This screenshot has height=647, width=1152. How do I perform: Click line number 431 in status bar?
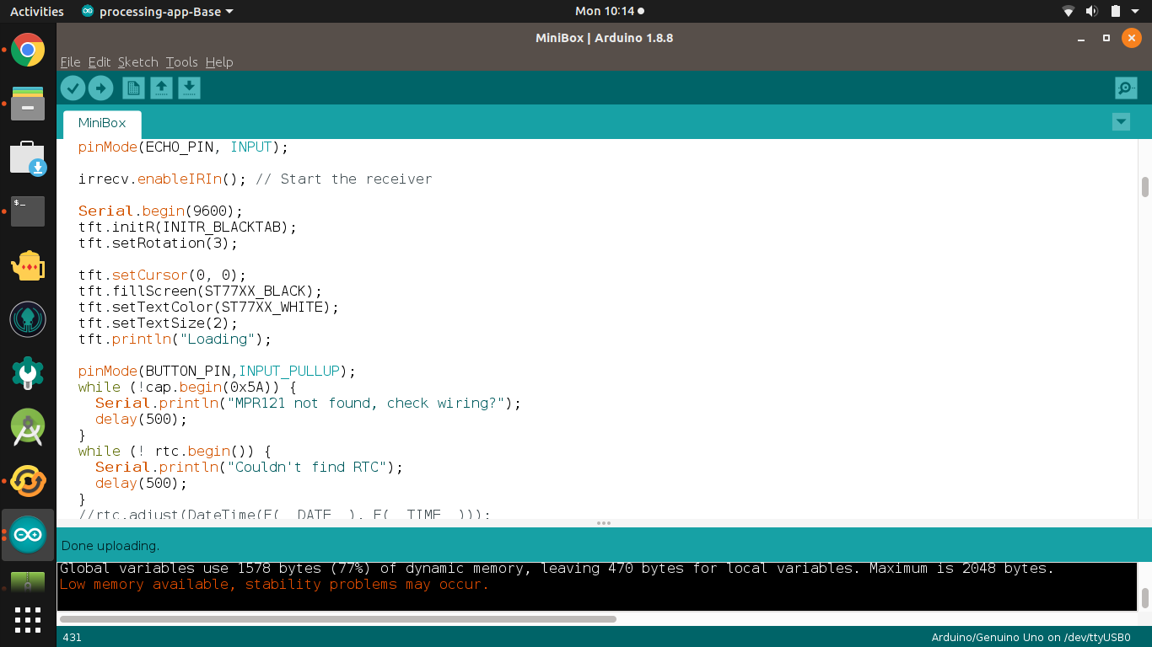(73, 638)
